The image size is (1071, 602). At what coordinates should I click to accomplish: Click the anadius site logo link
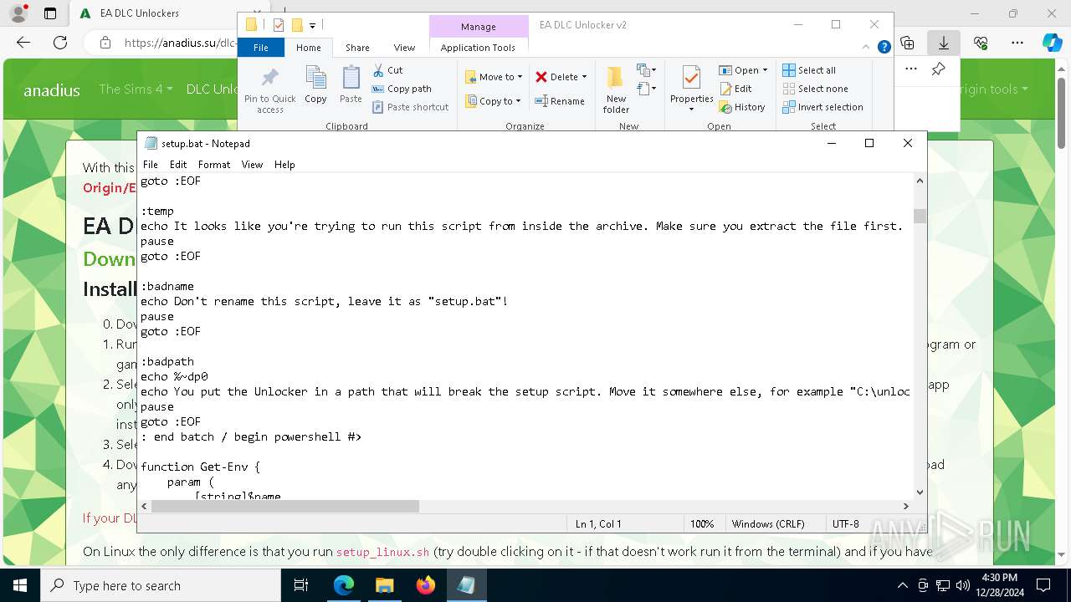pos(52,90)
